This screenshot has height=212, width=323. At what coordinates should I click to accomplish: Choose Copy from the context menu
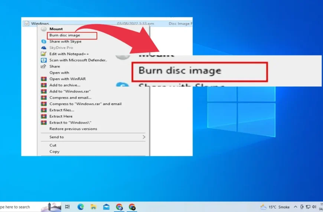tap(54, 151)
